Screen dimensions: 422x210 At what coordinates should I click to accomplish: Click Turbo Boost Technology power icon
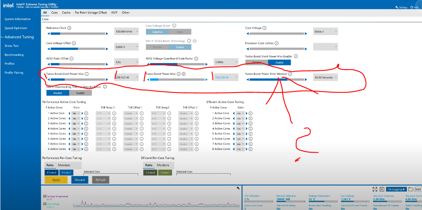(195, 41)
